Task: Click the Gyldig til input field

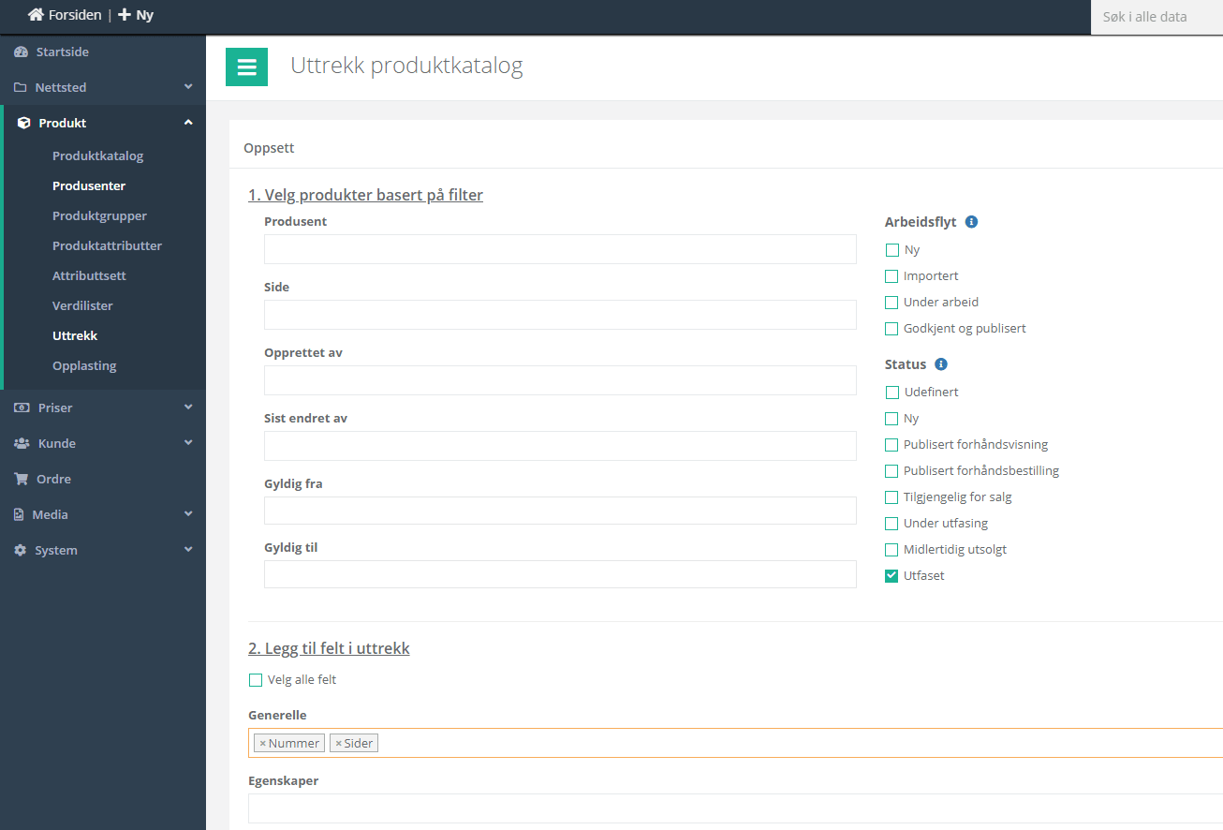Action: [560, 574]
